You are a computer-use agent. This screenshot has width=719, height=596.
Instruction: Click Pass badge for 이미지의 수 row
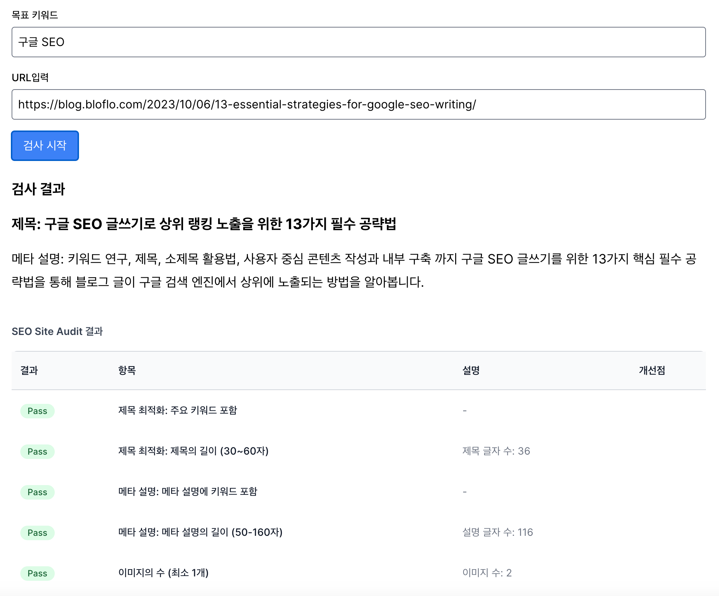pos(37,574)
